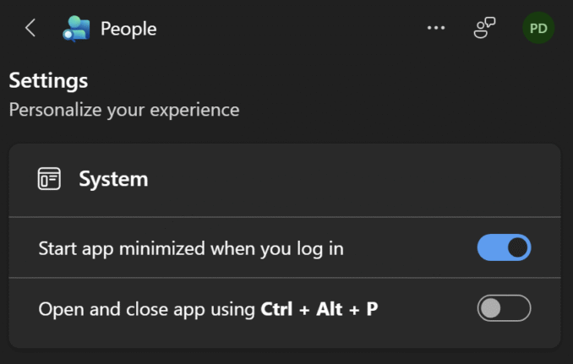573x364 pixels.
Task: Click the People title in the header
Action: coord(128,29)
